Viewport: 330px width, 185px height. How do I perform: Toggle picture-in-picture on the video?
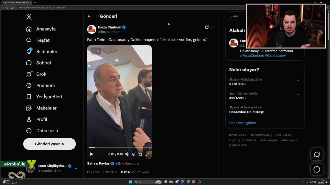coord(140,154)
